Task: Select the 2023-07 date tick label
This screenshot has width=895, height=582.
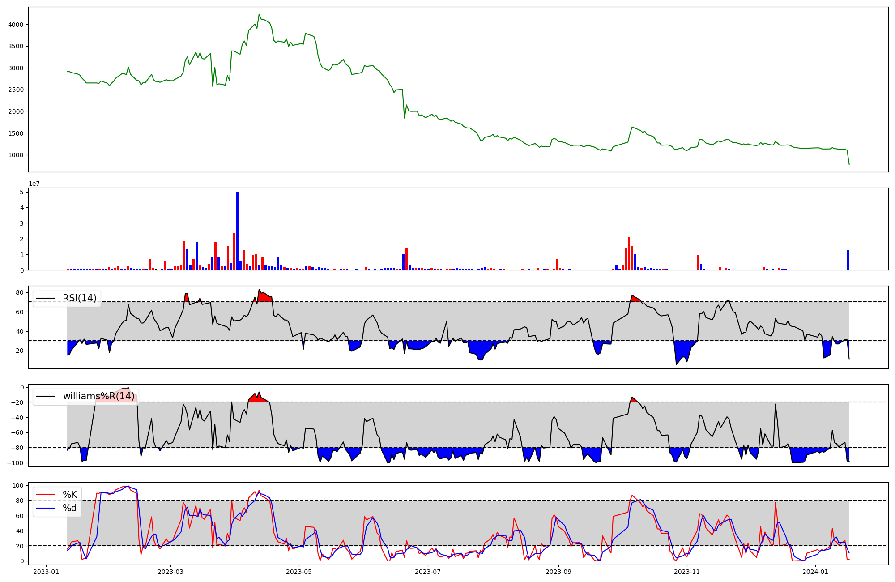Action: click(x=428, y=572)
